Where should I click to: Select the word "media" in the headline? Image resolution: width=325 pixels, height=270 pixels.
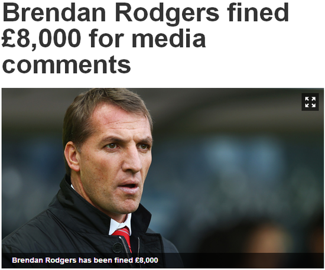point(169,38)
